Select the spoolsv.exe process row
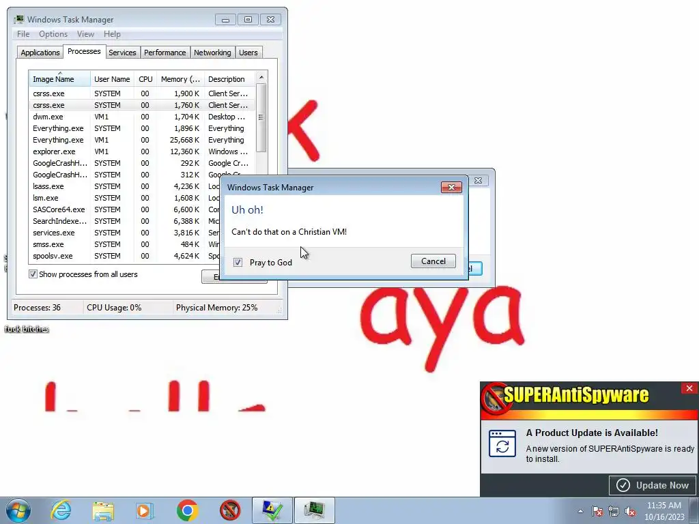Image resolution: width=699 pixels, height=524 pixels. tap(125, 256)
